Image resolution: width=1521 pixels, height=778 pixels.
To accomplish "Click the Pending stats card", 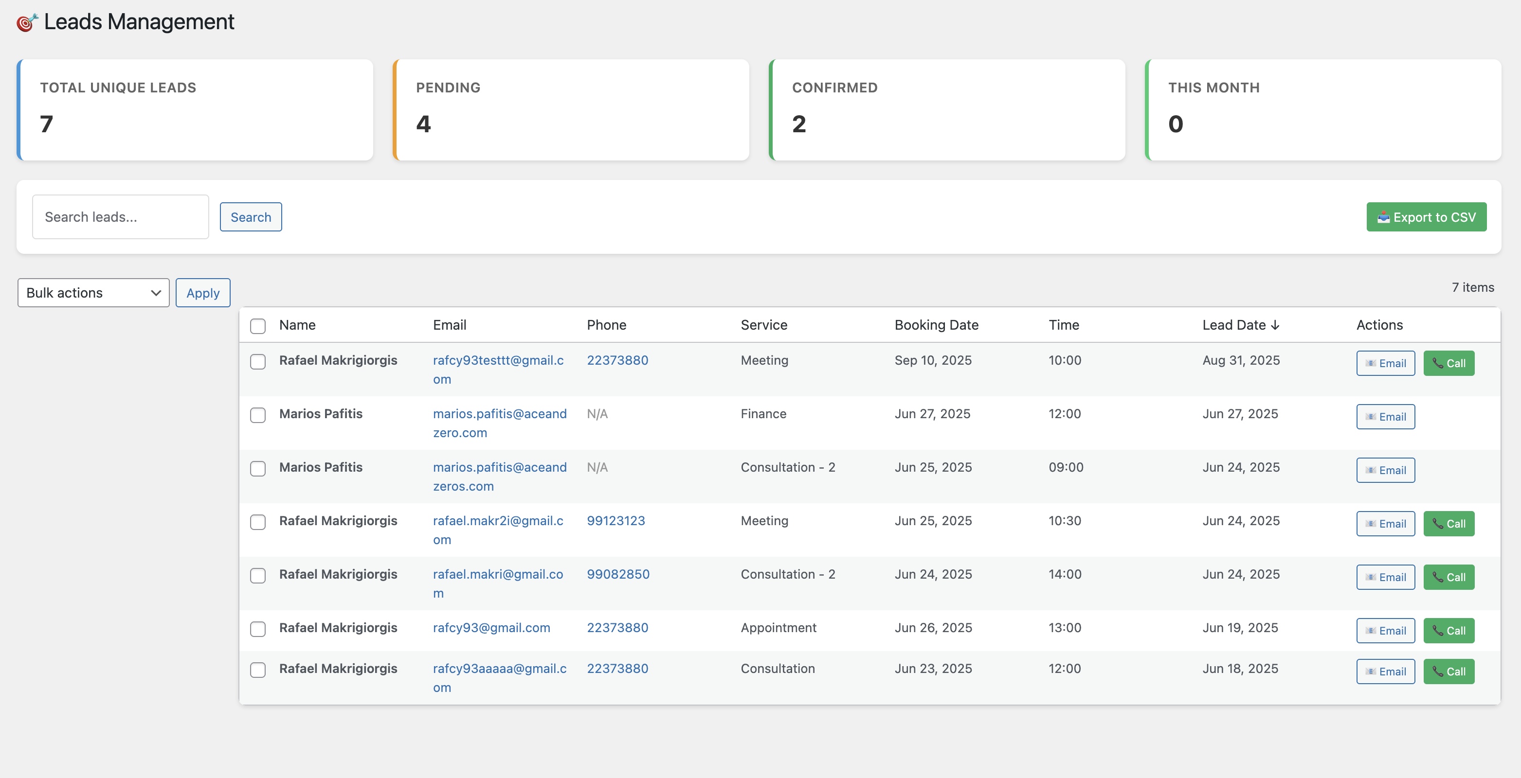I will (571, 110).
